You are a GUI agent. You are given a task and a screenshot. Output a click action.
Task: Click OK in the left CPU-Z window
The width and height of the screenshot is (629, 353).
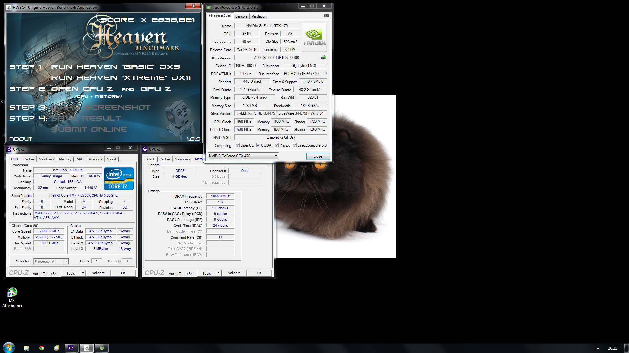pos(123,273)
